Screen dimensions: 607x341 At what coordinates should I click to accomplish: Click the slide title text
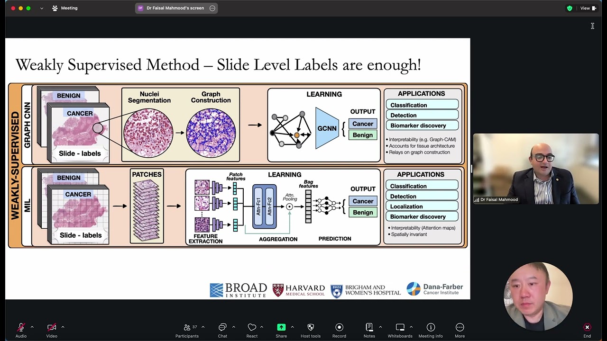coord(218,64)
